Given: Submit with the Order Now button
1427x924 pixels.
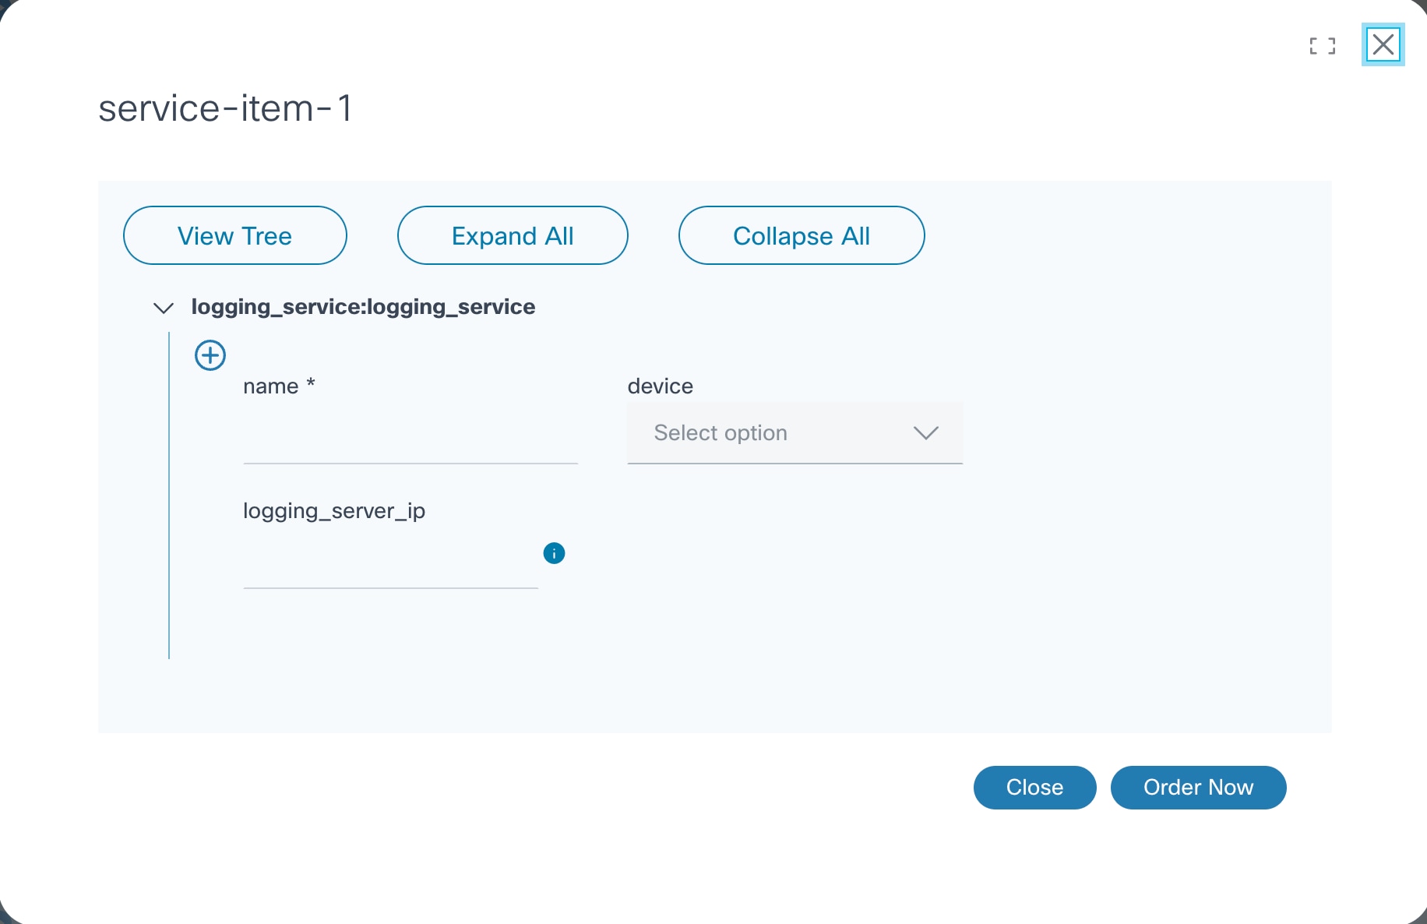Looking at the screenshot, I should (1198, 787).
